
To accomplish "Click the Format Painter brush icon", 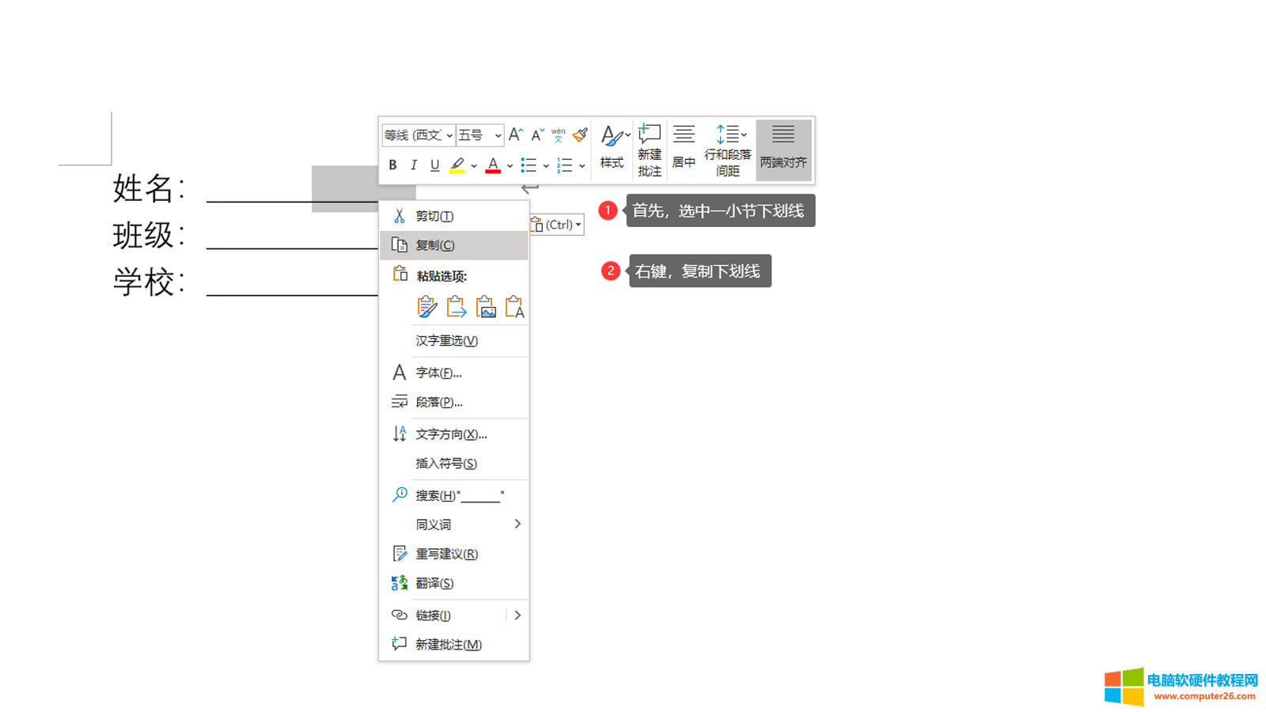I will 580,134.
